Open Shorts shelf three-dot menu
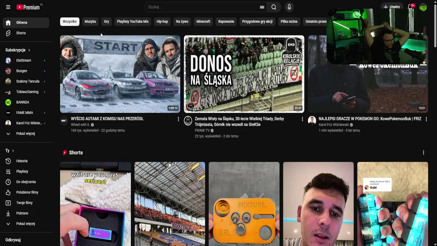437x246 pixels. click(x=423, y=153)
